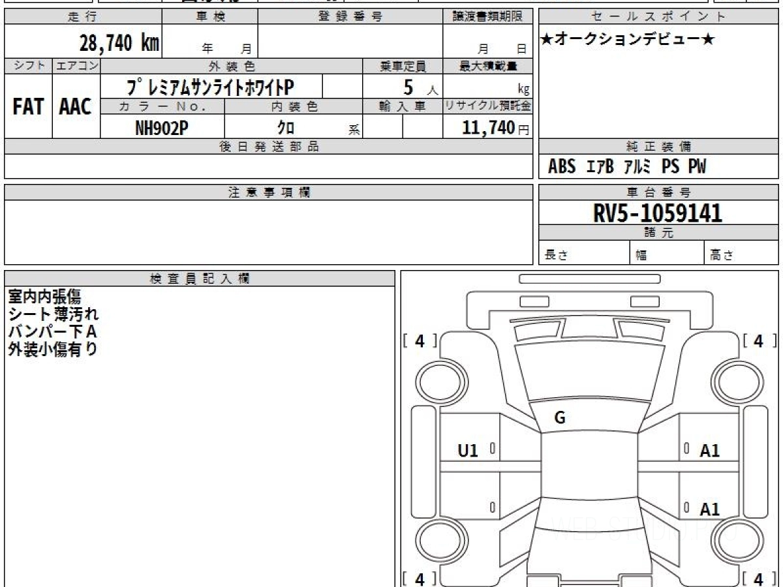The width and height of the screenshot is (783, 587).
Task: Click the リサイクル預託金 header
Action: tap(487, 106)
